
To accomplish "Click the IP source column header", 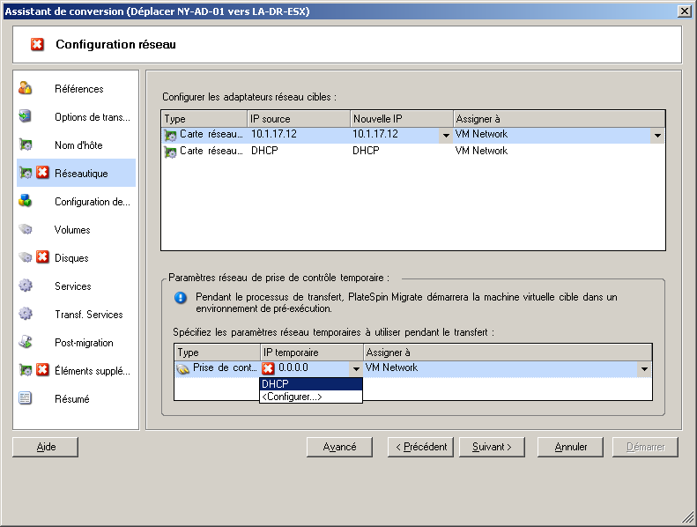I will pyautogui.click(x=298, y=119).
